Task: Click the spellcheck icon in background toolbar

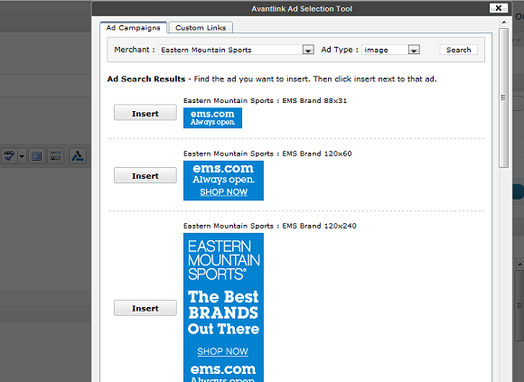Action: (x=9, y=156)
